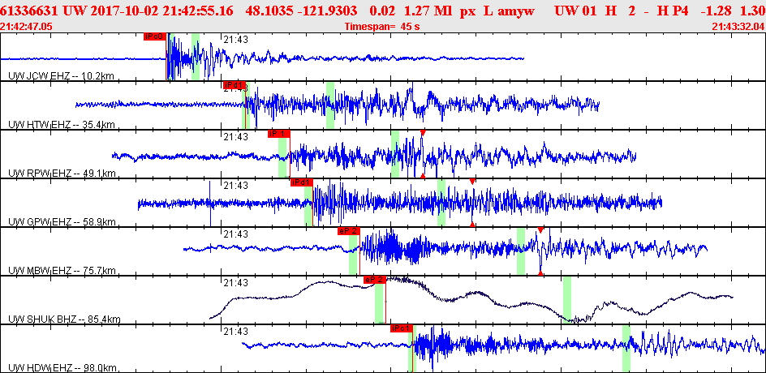
Task: Click the red amplitude triangle below MBW trace
Action: tap(540, 273)
